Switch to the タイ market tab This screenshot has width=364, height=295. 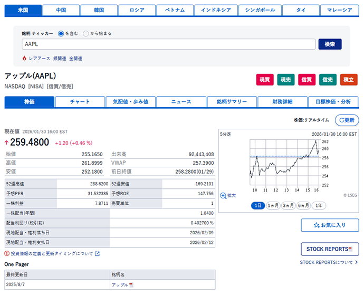point(301,10)
